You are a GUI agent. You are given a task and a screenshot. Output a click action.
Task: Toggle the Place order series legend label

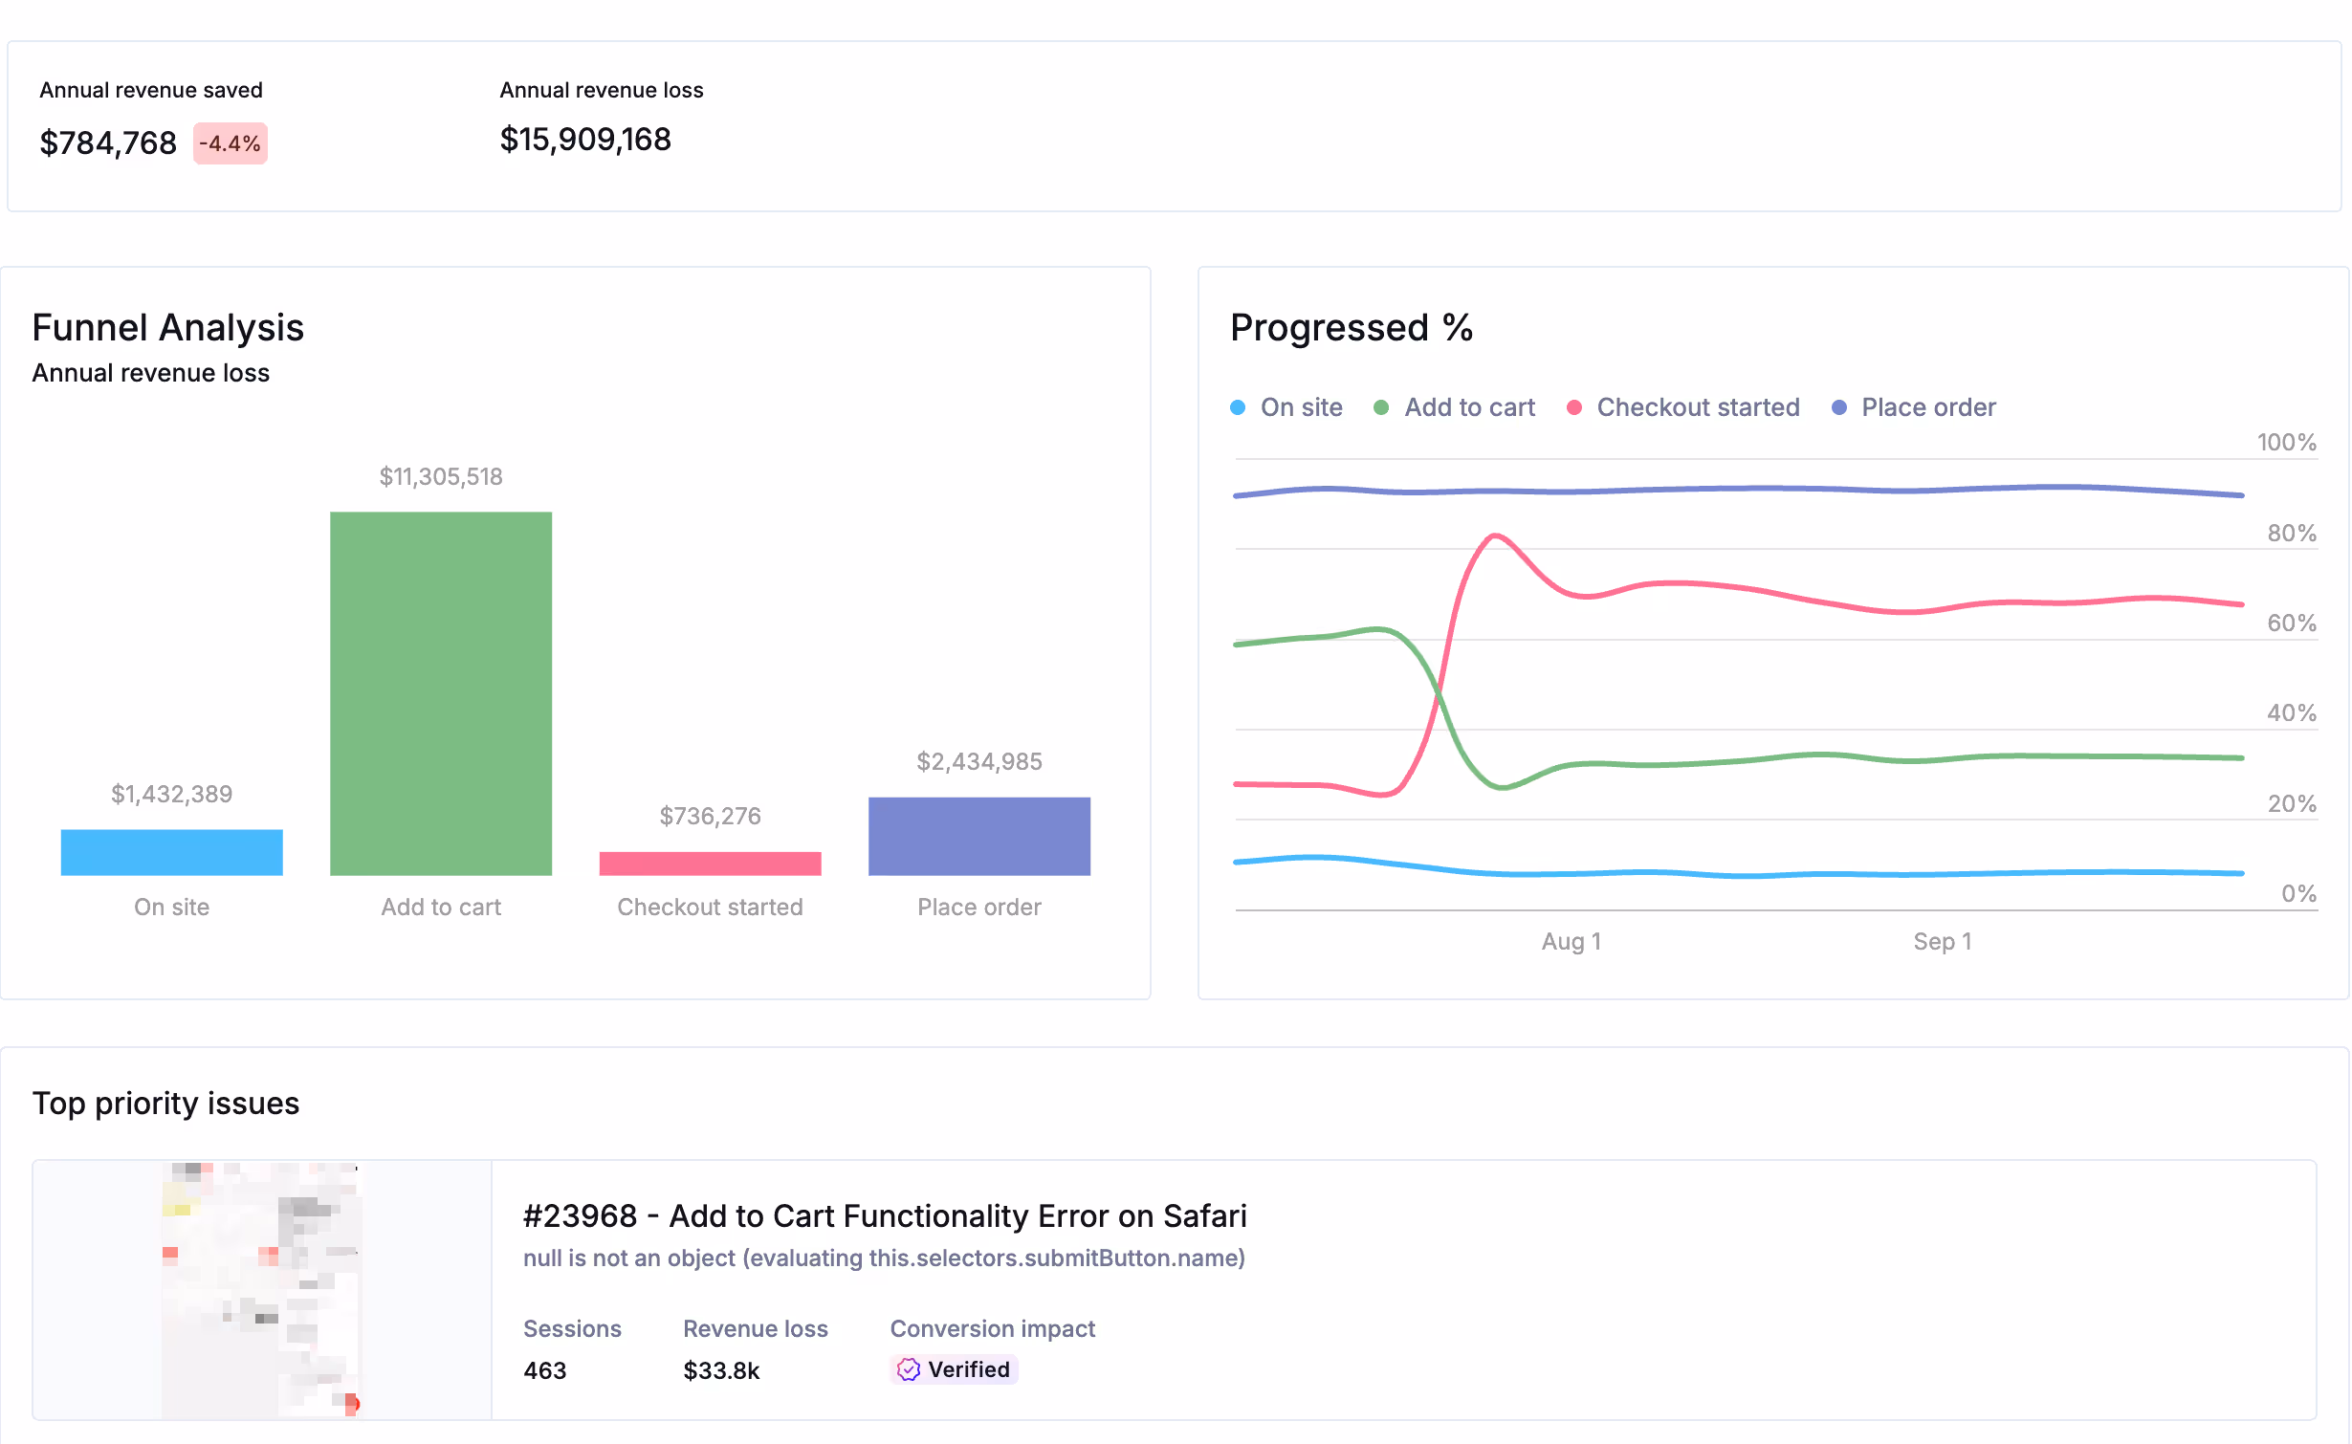tap(1928, 407)
